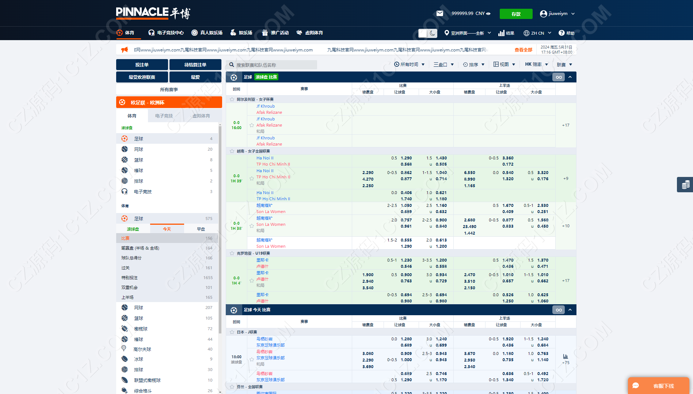The image size is (693, 394).
Task: Open the 客服下线 customer service chat
Action: point(659,386)
